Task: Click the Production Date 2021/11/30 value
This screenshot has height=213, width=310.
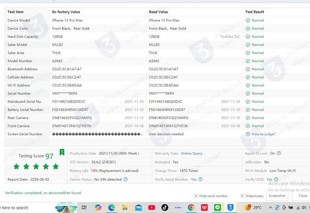Action: tap(119, 153)
